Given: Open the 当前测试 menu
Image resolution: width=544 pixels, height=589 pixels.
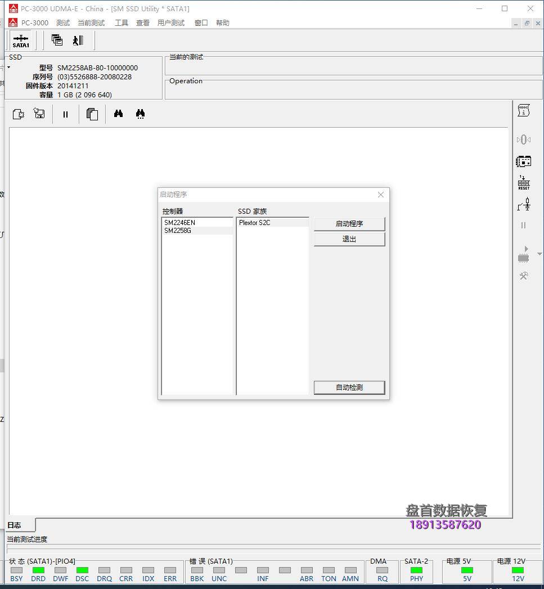Looking at the screenshot, I should pos(91,23).
